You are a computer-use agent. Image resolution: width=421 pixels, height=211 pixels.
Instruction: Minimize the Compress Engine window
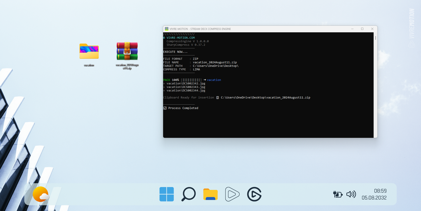coord(352,29)
